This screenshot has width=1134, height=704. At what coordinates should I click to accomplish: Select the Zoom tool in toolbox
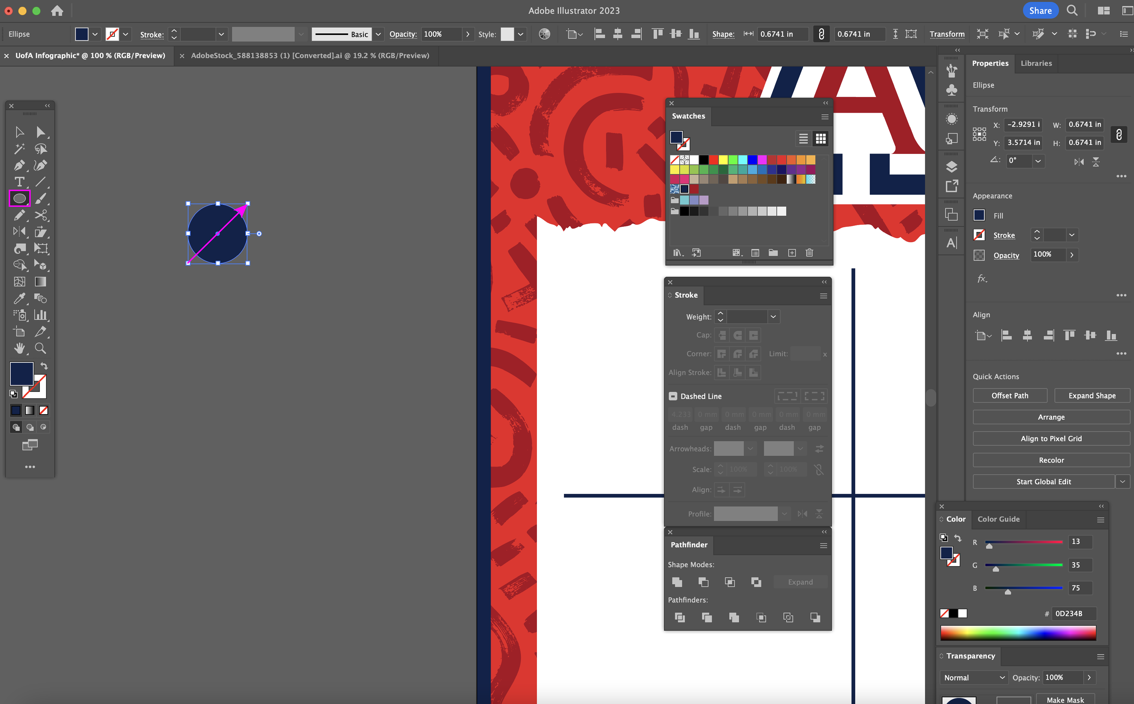[41, 348]
